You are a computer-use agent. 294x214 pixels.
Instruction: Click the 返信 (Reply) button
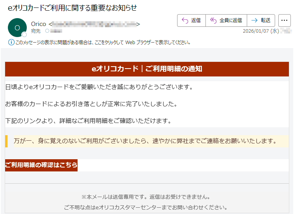tap(191, 20)
